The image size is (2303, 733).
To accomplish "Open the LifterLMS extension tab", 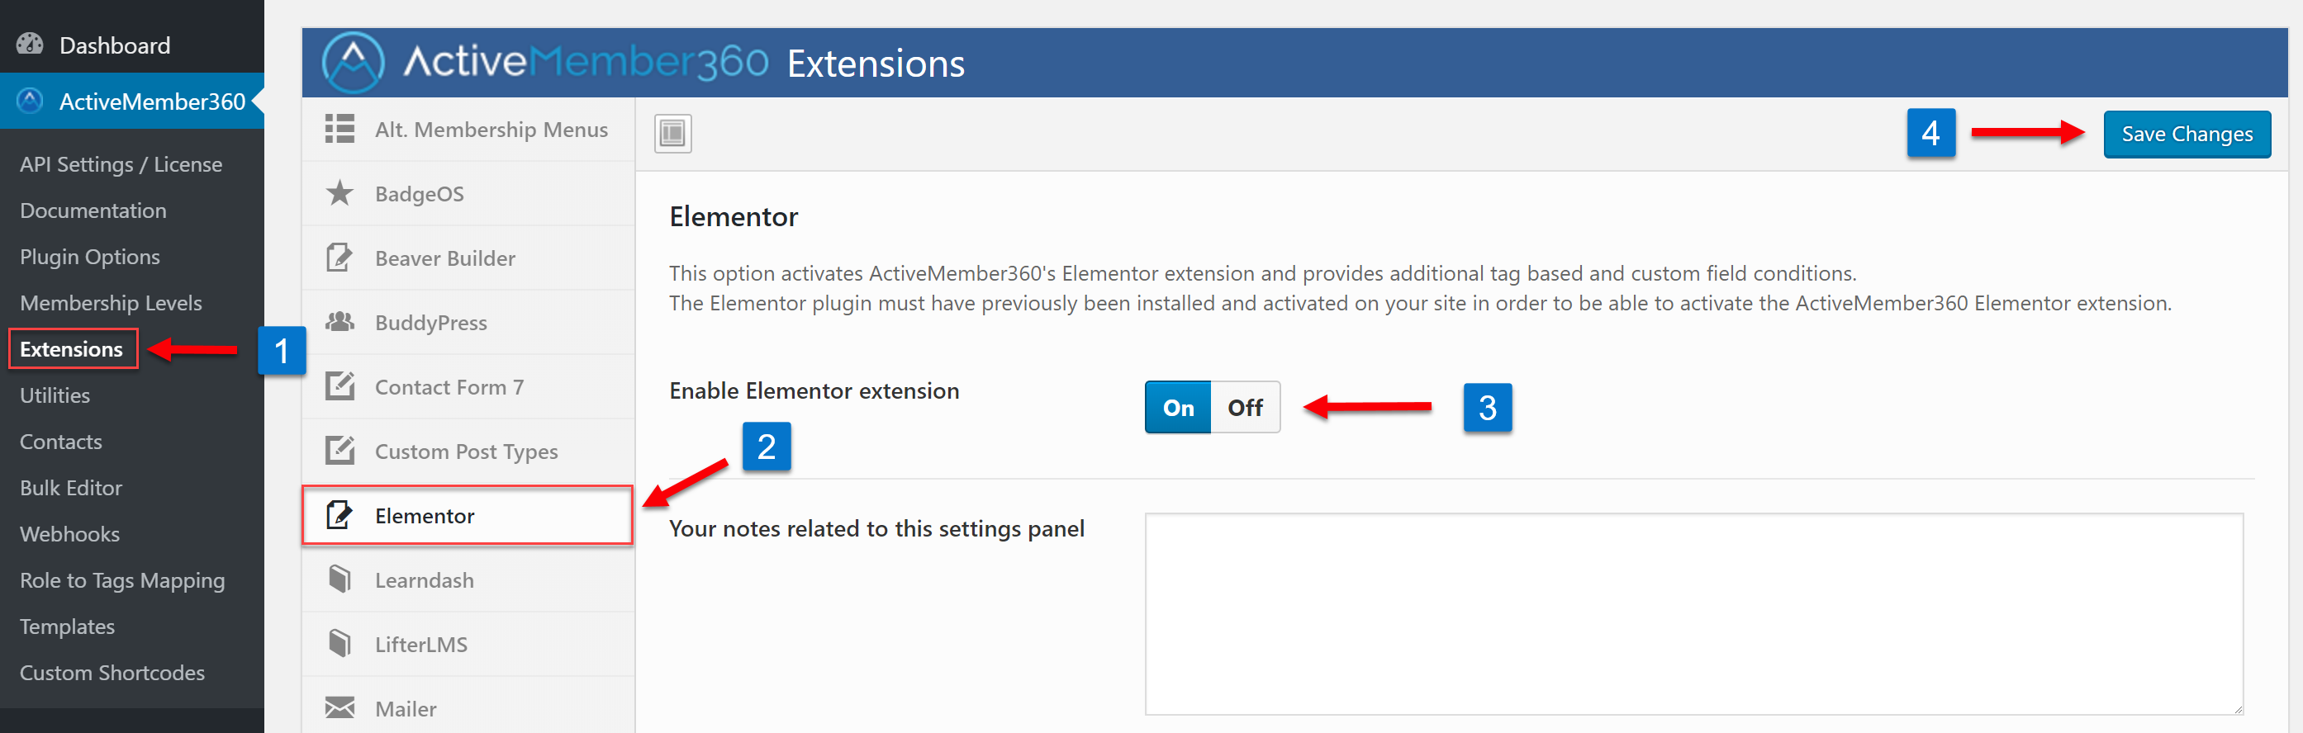I will tap(468, 644).
